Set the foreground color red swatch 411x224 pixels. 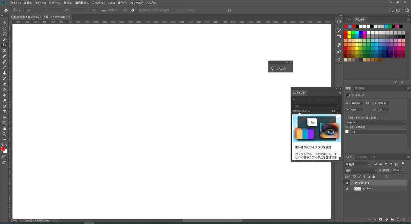click(3, 149)
